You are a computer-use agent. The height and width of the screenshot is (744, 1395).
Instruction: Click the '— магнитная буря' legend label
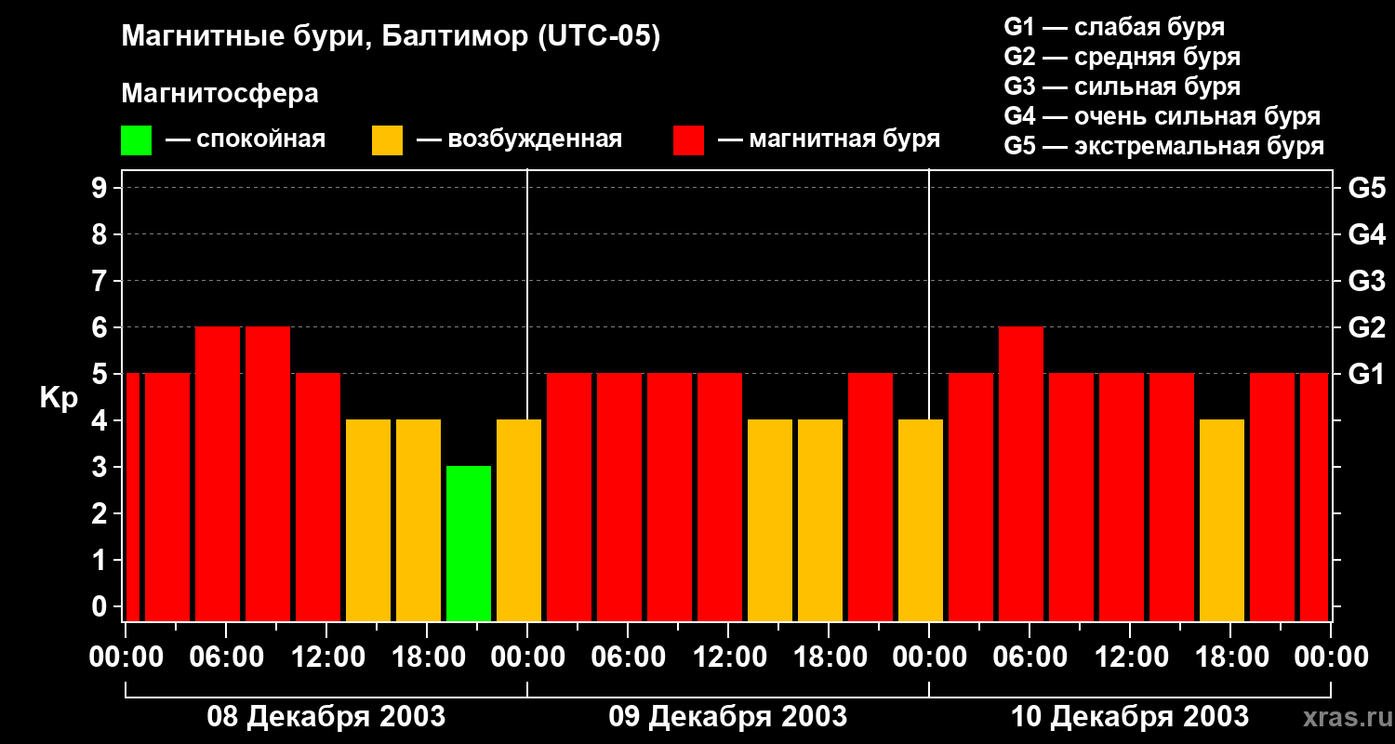click(829, 140)
